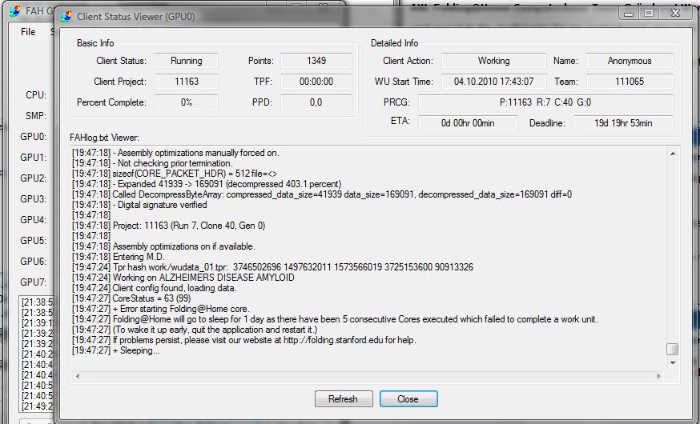
Task: Click log line 'Working on ALZHEIMERS DISEASE AMYLOID'
Action: tap(183, 278)
